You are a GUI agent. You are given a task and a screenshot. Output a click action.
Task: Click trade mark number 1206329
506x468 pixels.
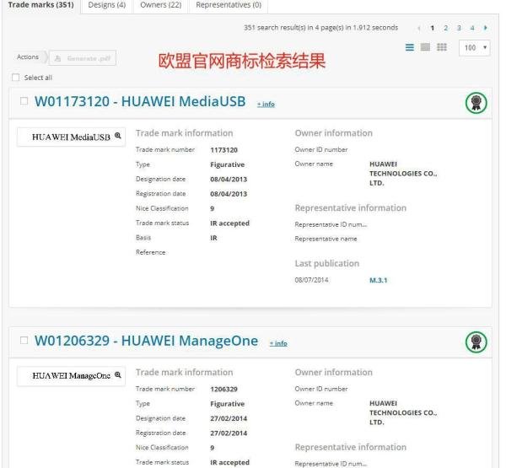click(x=223, y=390)
